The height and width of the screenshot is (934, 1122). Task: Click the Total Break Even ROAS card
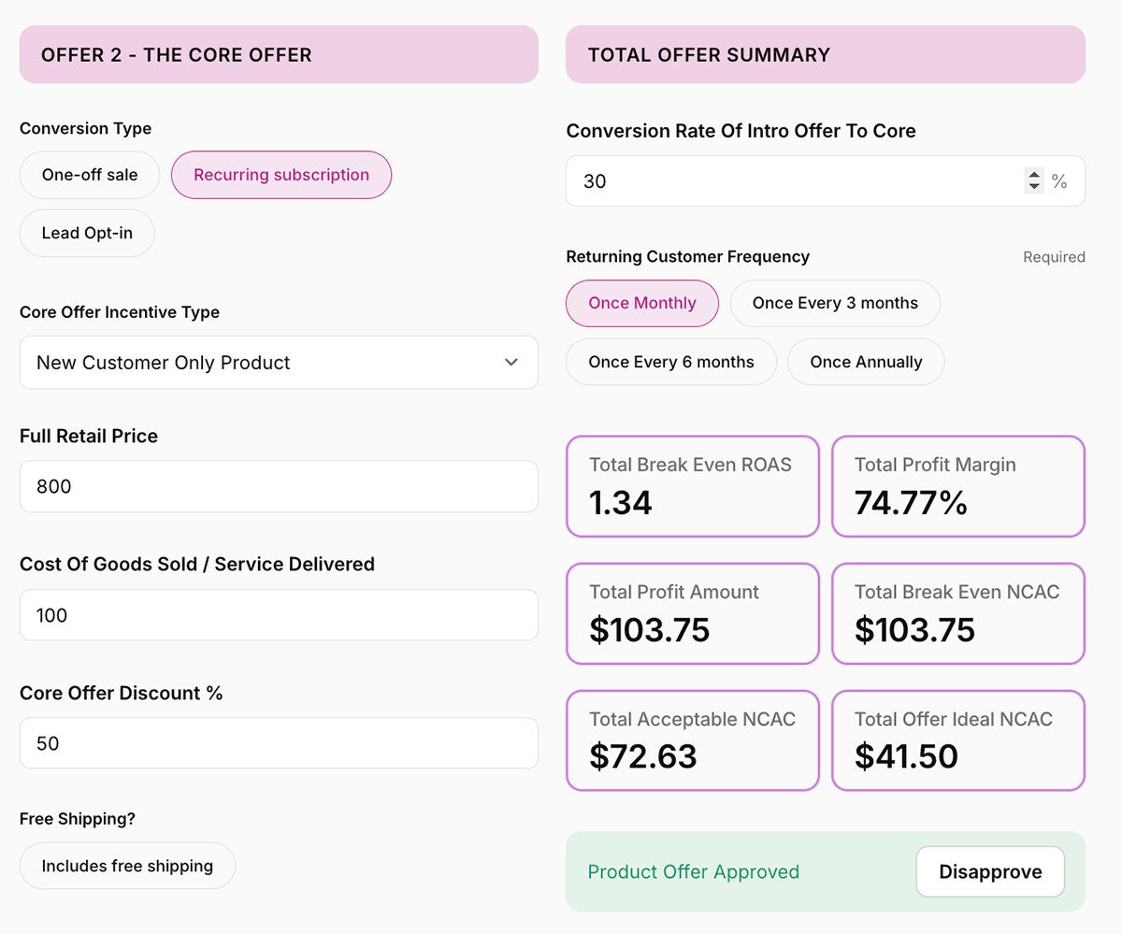point(693,486)
